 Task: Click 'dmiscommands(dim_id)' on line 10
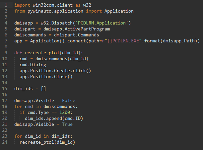[62, 59]
